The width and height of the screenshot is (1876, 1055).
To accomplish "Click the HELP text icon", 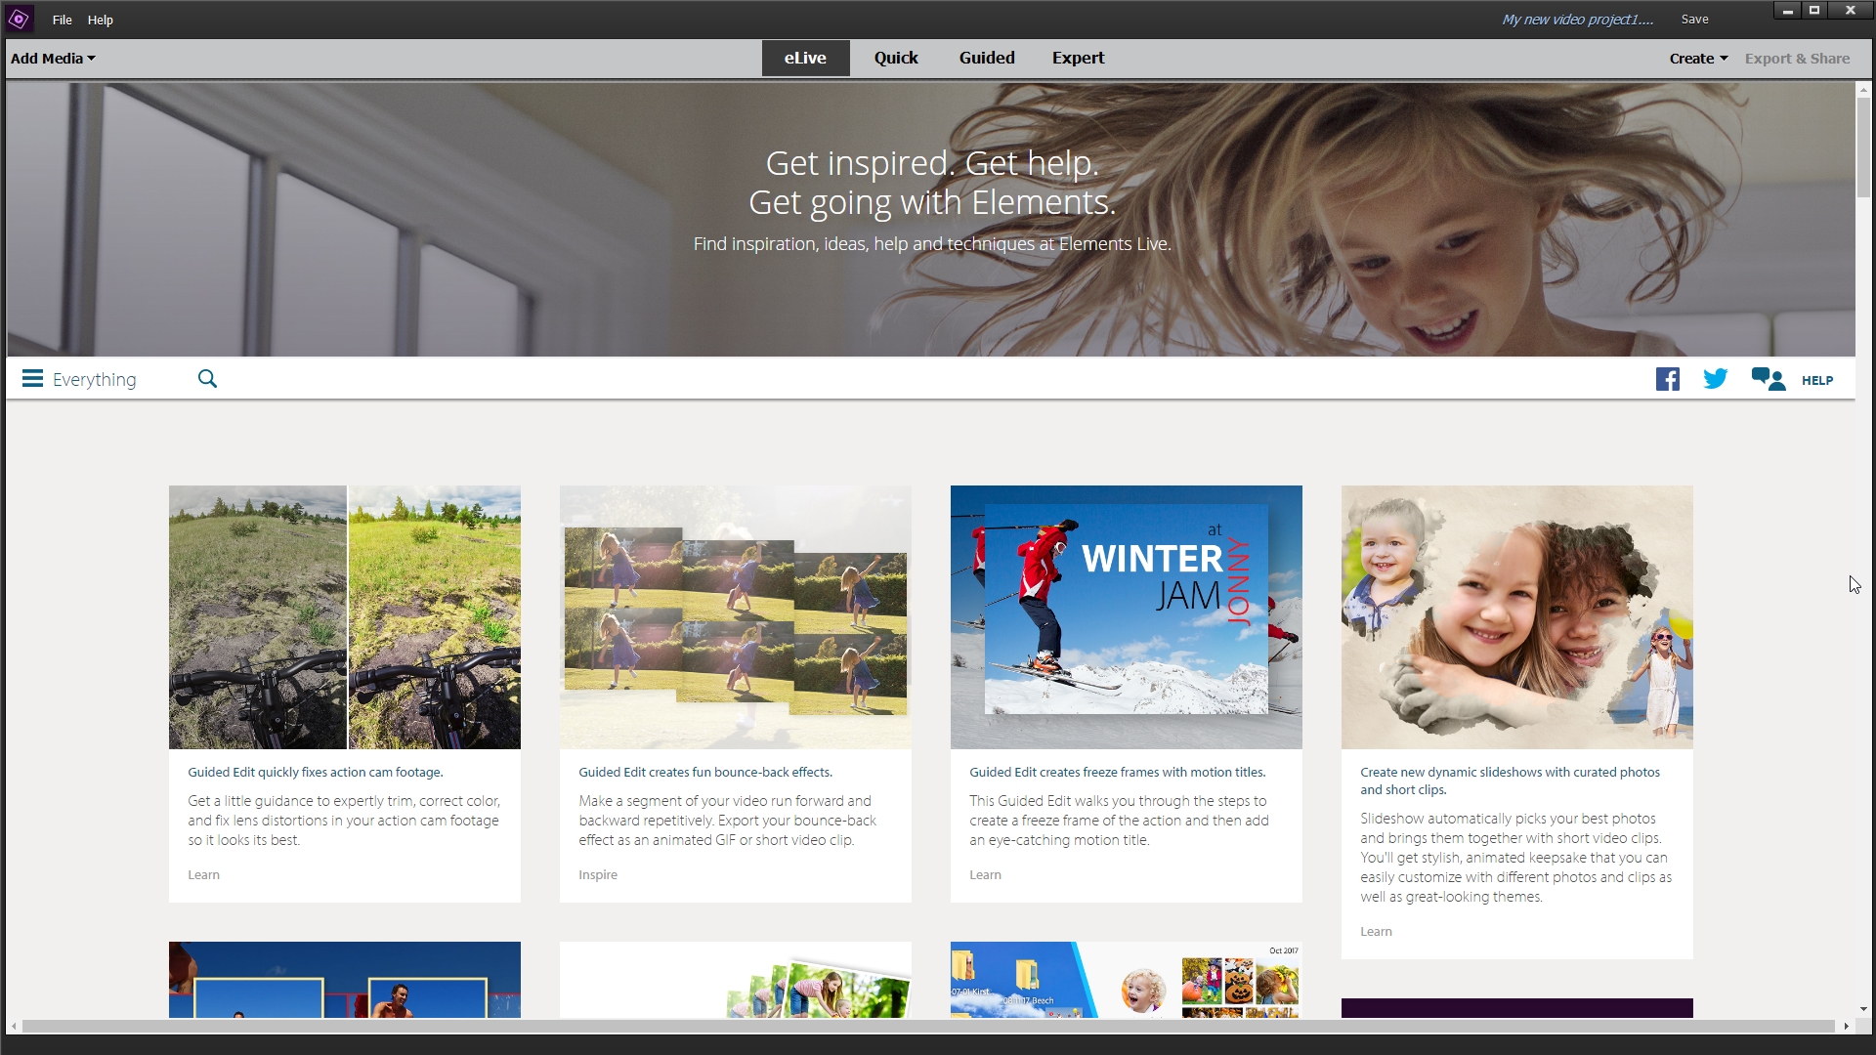I will pos(1818,380).
